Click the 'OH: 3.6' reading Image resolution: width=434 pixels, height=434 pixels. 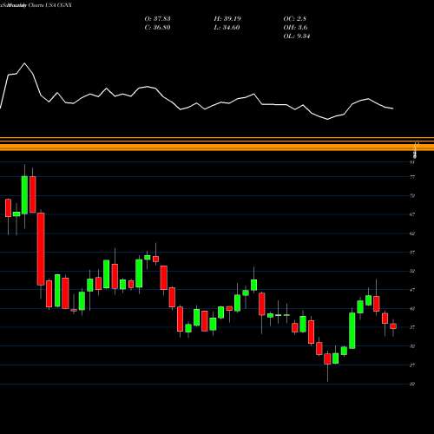point(295,28)
